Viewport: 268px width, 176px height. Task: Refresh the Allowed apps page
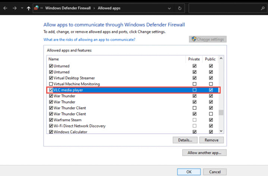pyautogui.click(x=180, y=8)
